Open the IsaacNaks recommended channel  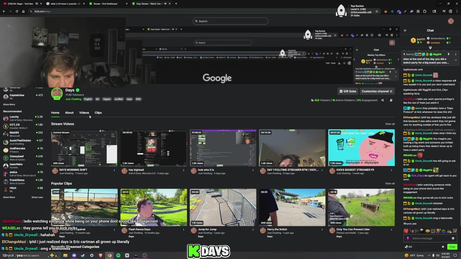click(x=23, y=165)
